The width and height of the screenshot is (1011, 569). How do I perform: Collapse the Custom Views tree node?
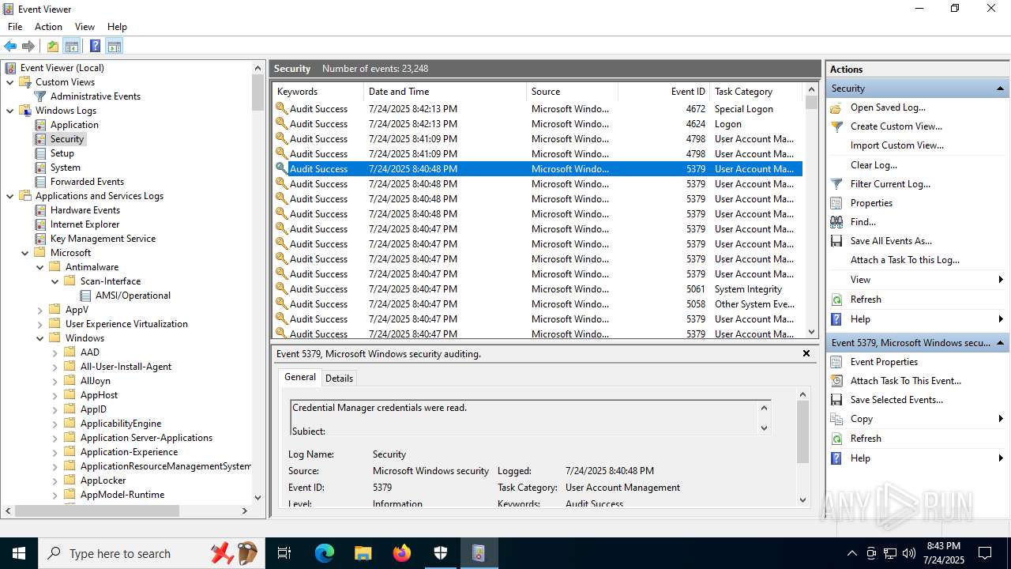[x=10, y=82]
